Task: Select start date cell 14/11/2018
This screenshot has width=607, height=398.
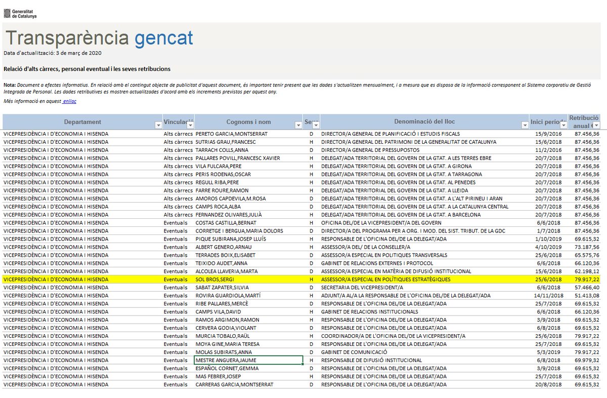Action: click(548, 295)
